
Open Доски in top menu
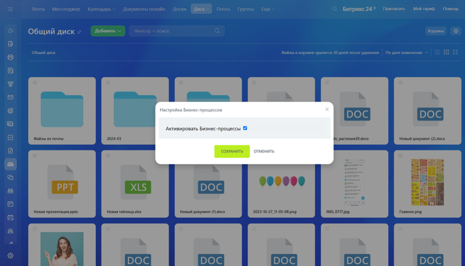(179, 9)
